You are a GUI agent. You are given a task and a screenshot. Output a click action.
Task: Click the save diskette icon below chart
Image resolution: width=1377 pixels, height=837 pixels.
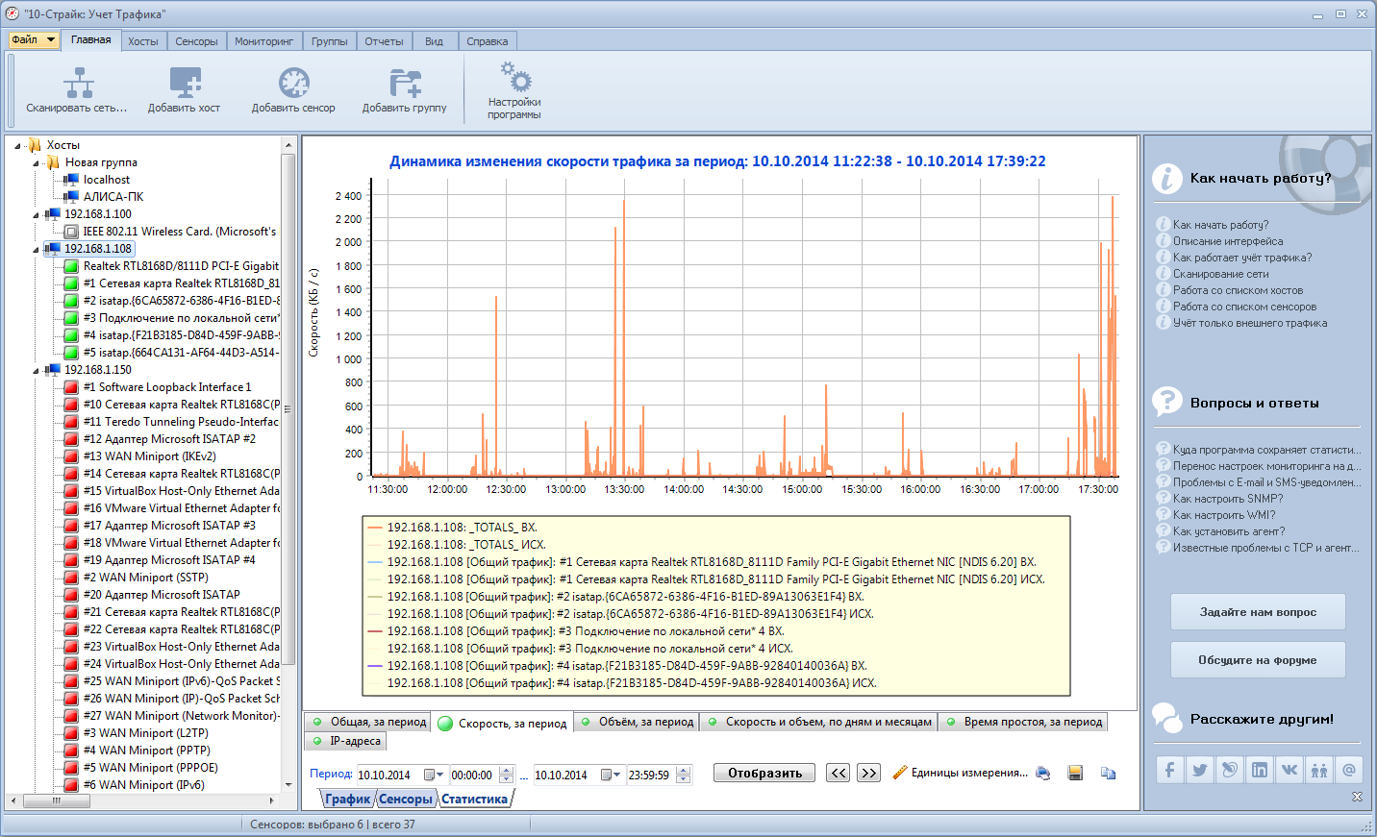pyautogui.click(x=1076, y=774)
